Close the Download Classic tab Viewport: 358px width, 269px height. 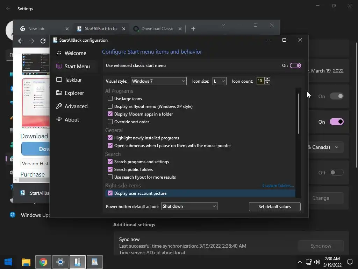pyautogui.click(x=180, y=29)
